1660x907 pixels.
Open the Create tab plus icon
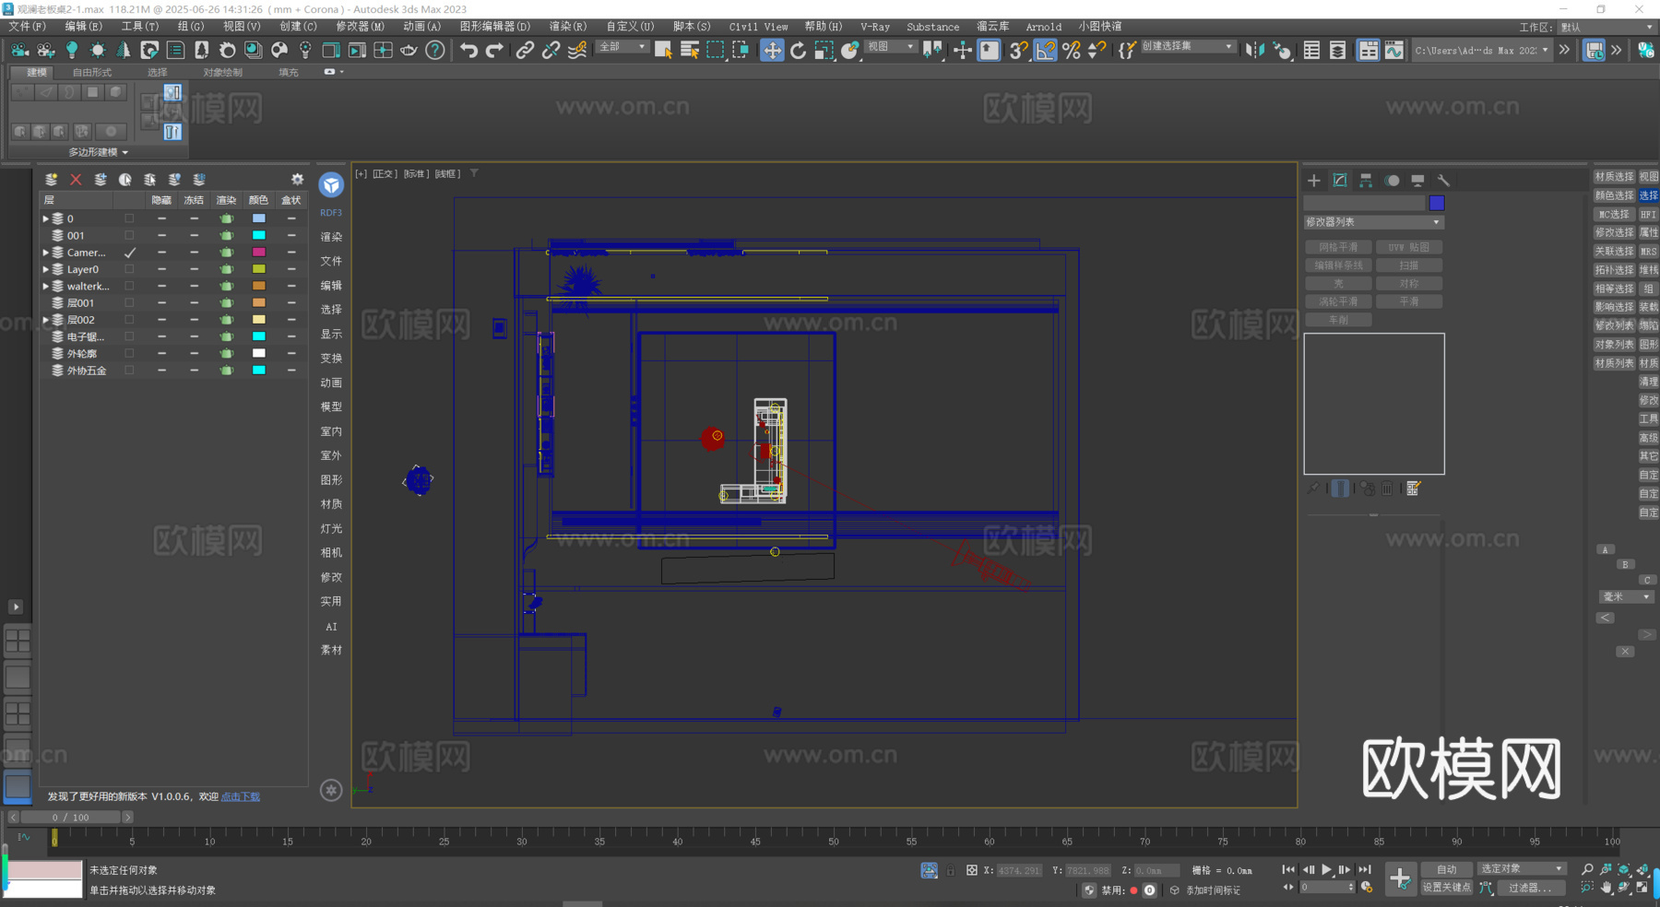click(1314, 180)
